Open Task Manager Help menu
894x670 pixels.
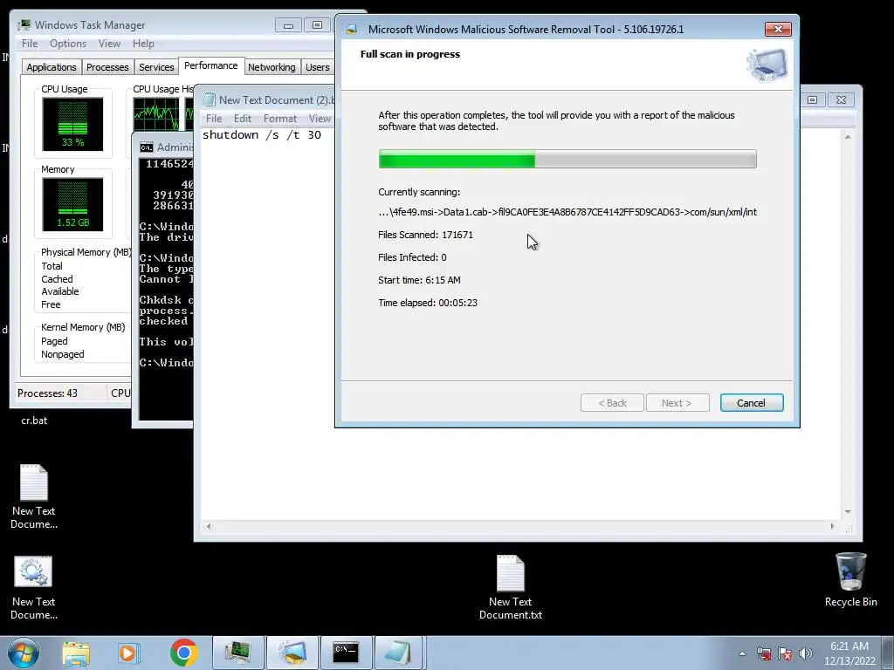(x=143, y=44)
